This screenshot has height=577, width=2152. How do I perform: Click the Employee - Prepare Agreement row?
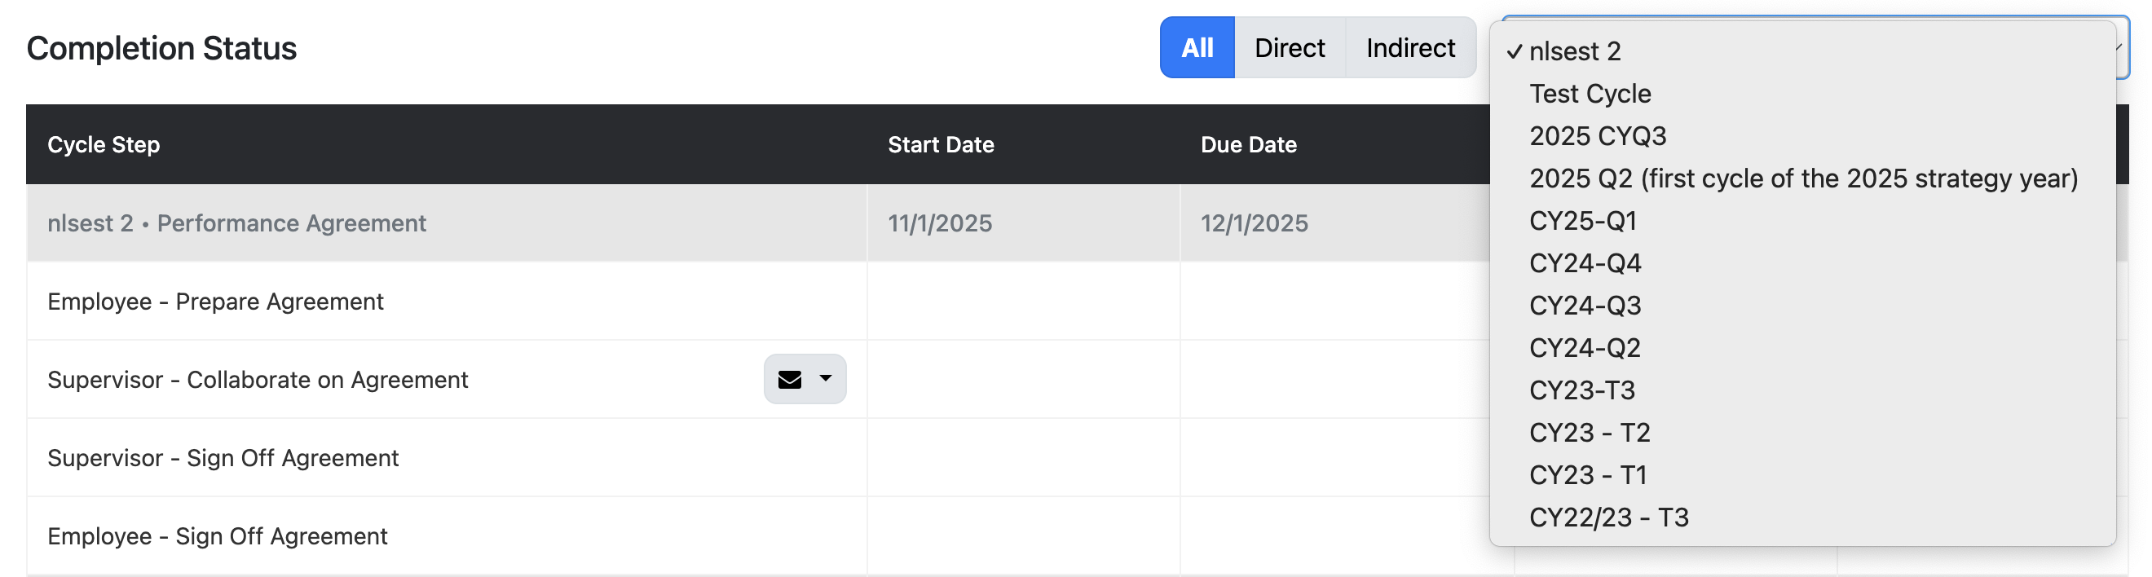coord(216,301)
